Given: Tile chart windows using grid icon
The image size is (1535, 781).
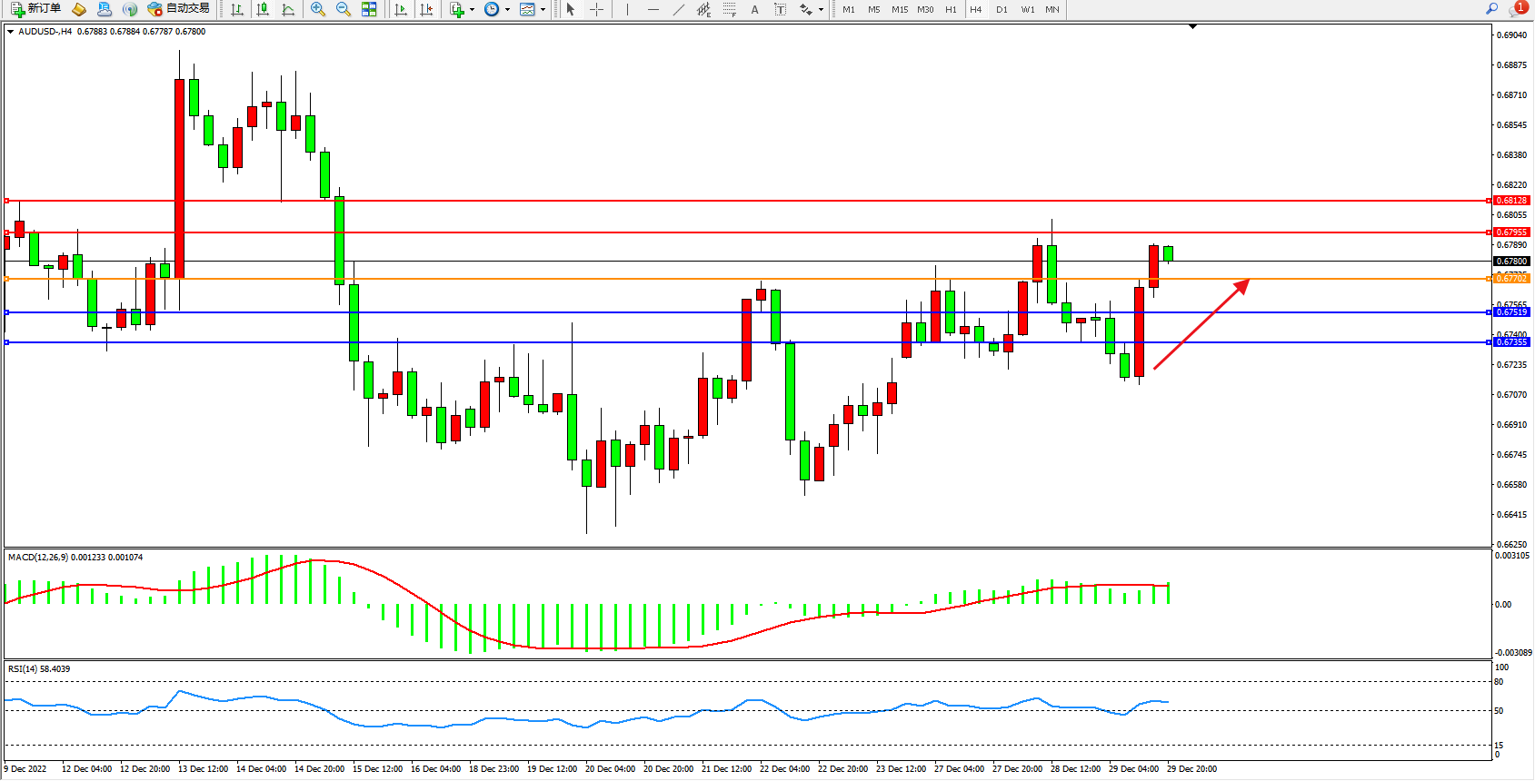Looking at the screenshot, I should tap(369, 9).
